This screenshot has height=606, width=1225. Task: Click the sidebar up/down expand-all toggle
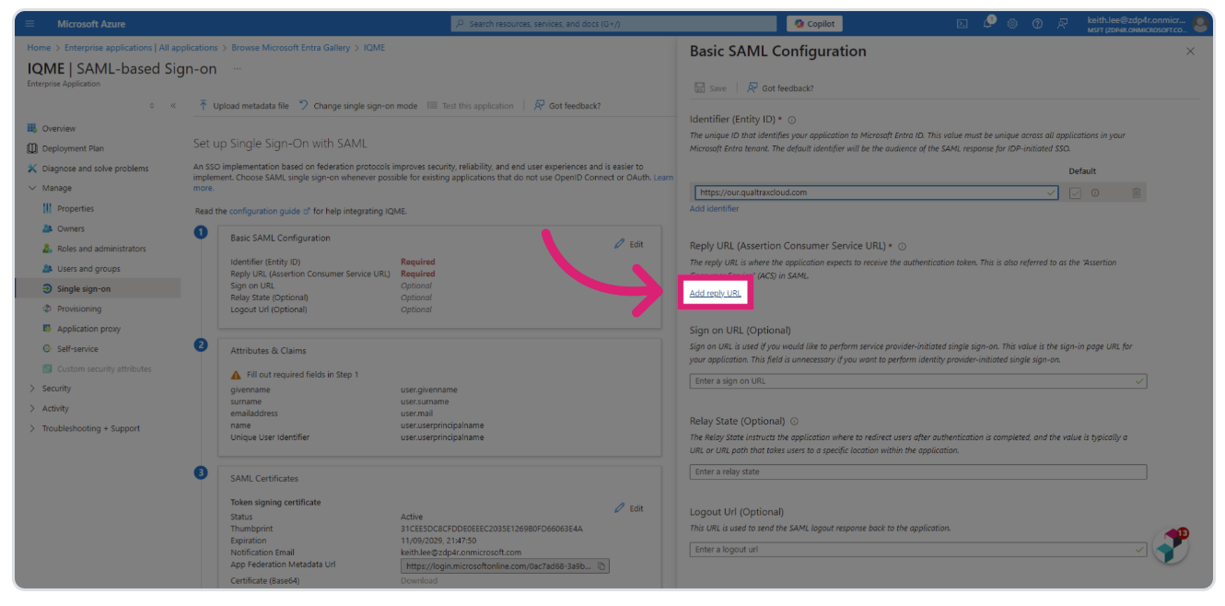point(153,106)
